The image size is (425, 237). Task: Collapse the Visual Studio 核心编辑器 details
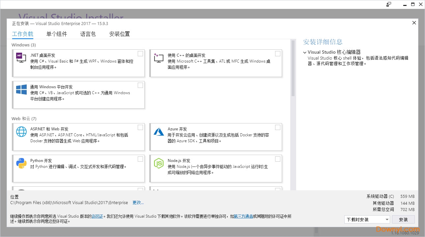coord(304,52)
